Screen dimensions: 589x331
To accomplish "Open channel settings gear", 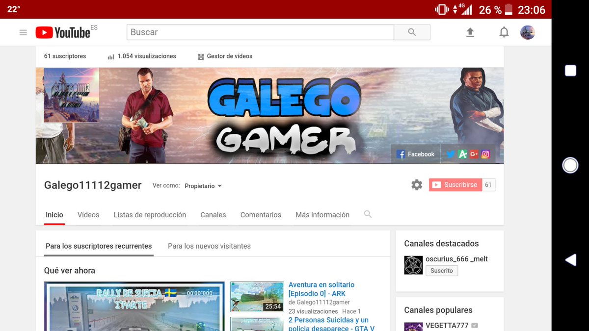I will (417, 185).
